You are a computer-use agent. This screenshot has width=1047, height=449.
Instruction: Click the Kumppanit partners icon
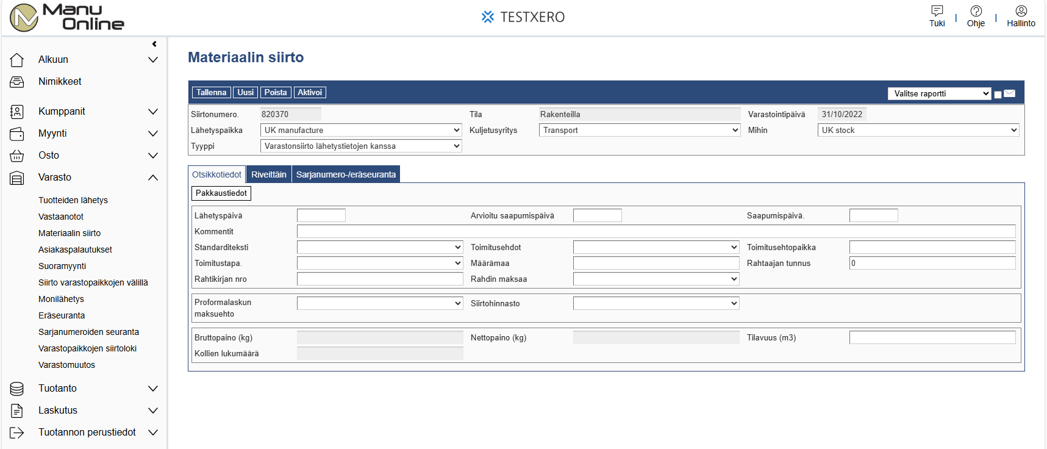tap(17, 112)
